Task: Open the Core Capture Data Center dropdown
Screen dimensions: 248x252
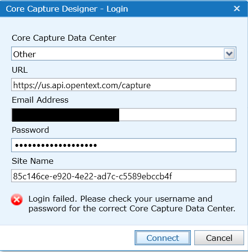Action: click(x=124, y=54)
